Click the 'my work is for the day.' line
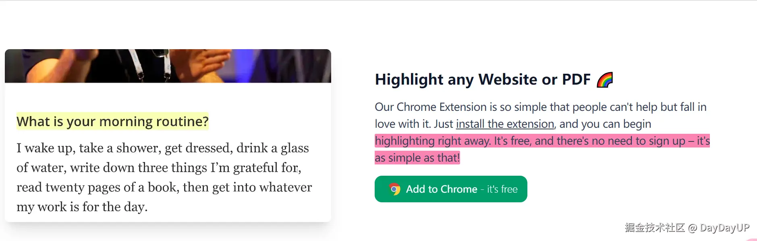The width and height of the screenshot is (757, 241). (82, 207)
